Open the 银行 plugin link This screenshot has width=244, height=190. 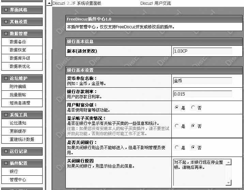coord(14,172)
